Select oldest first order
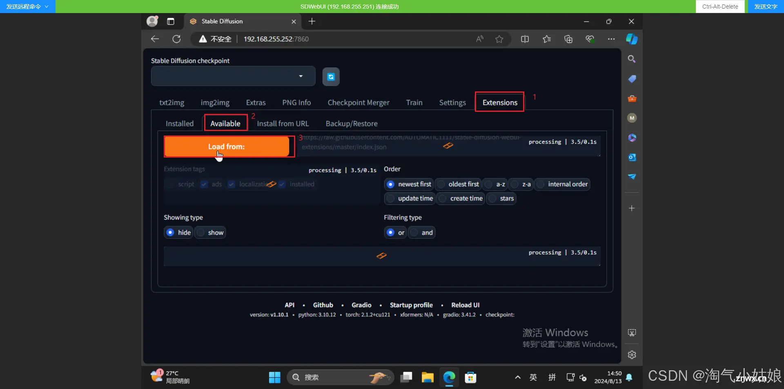Image resolution: width=784 pixels, height=389 pixels. coord(458,184)
